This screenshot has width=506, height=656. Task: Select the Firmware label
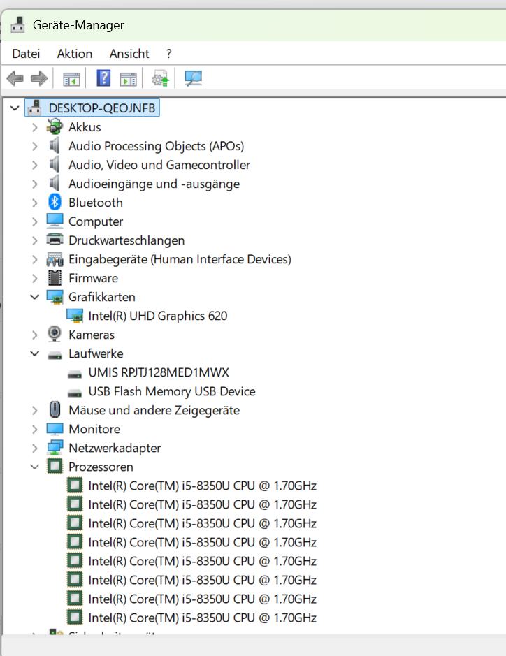tap(94, 278)
